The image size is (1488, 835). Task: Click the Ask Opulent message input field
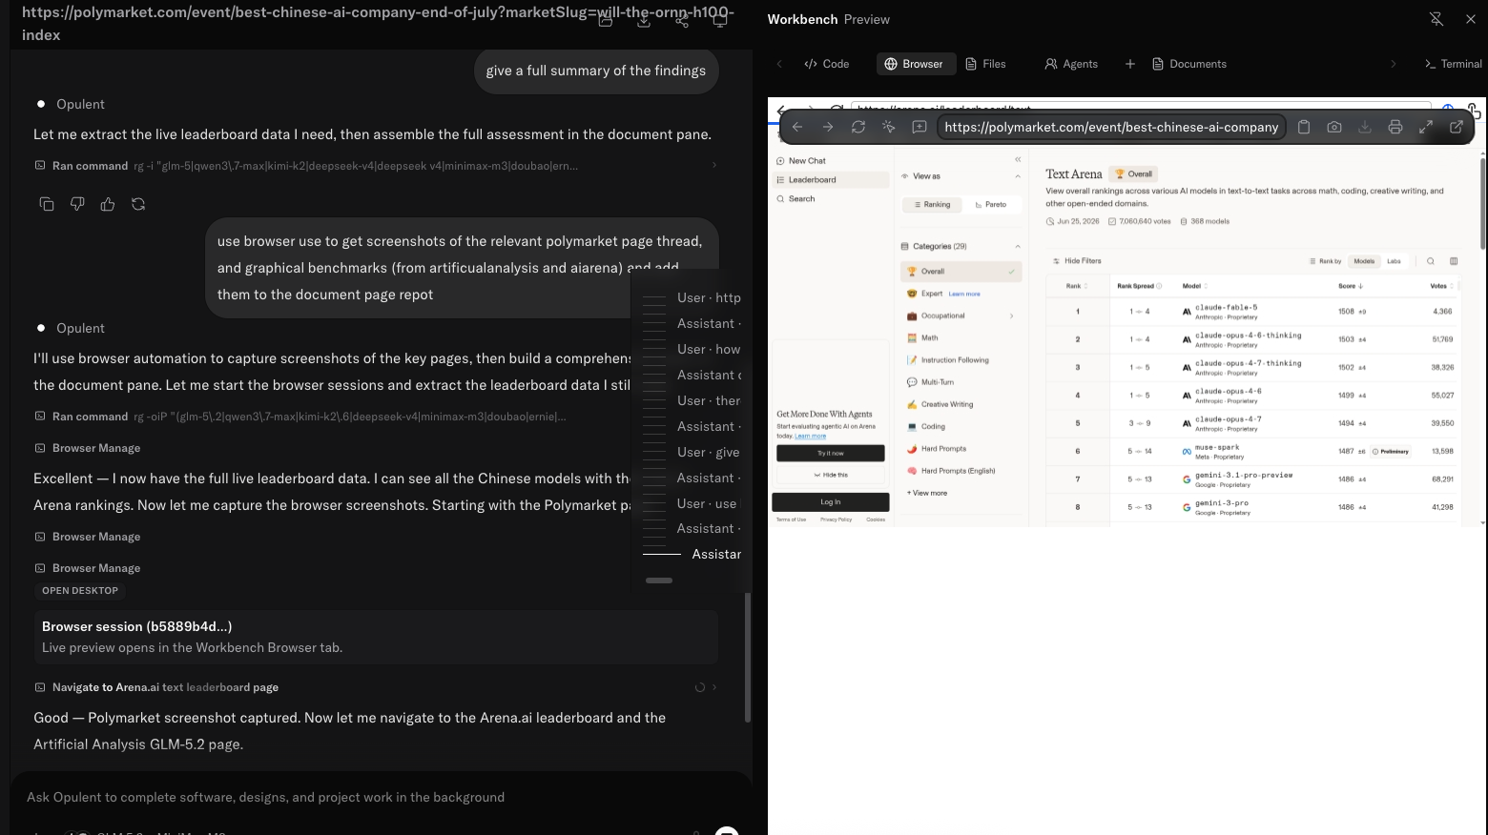pyautogui.click(x=382, y=798)
